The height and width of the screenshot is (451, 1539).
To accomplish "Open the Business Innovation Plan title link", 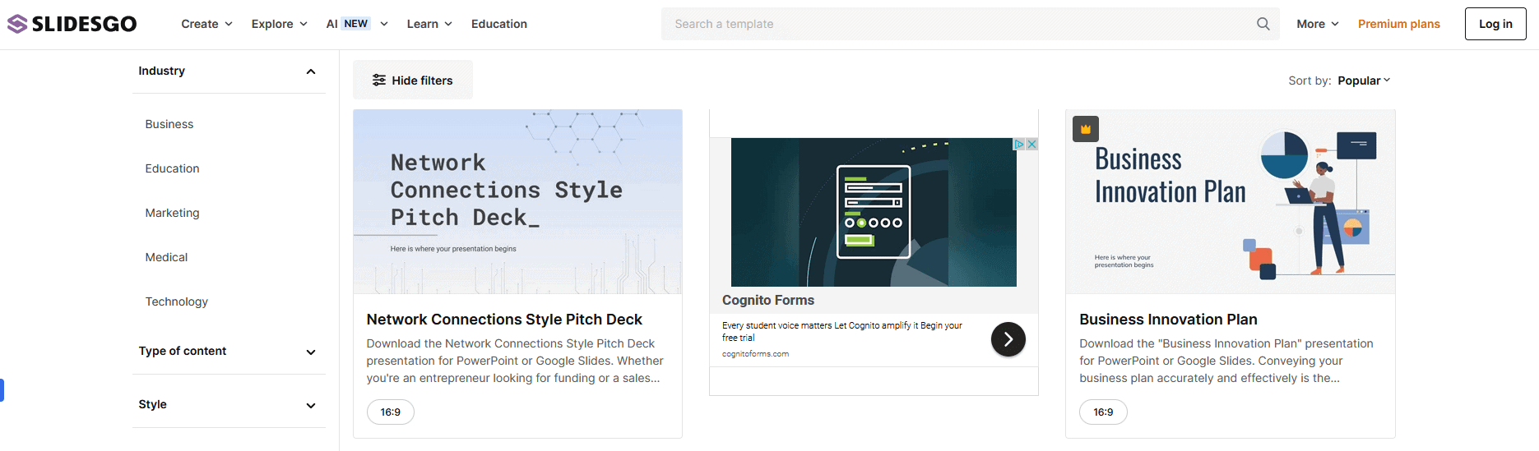I will coord(1168,320).
